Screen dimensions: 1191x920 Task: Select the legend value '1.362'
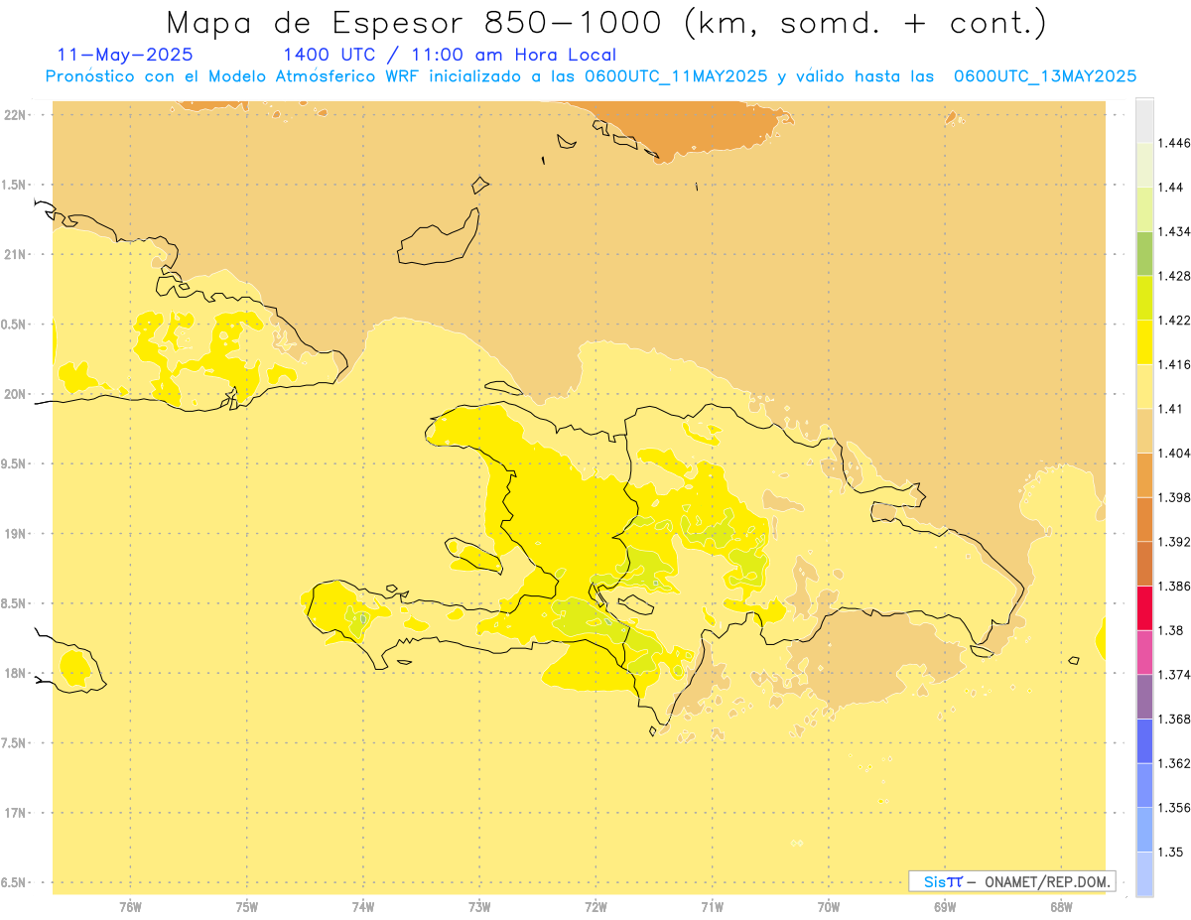click(x=1173, y=763)
